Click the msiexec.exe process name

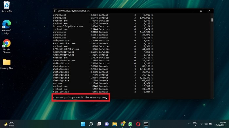pyautogui.click(x=60, y=58)
